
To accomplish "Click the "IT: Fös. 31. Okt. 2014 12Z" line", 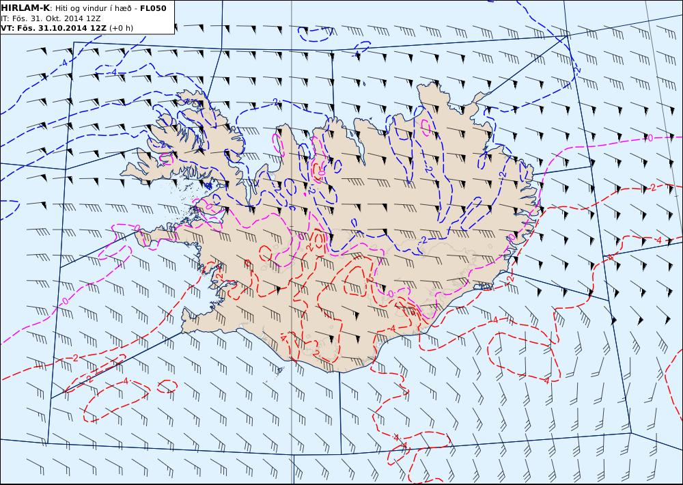I will pyautogui.click(x=51, y=18).
